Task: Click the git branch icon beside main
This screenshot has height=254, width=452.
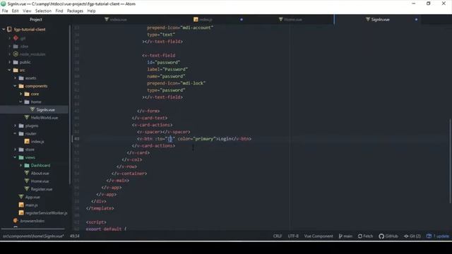Action: (x=340, y=236)
